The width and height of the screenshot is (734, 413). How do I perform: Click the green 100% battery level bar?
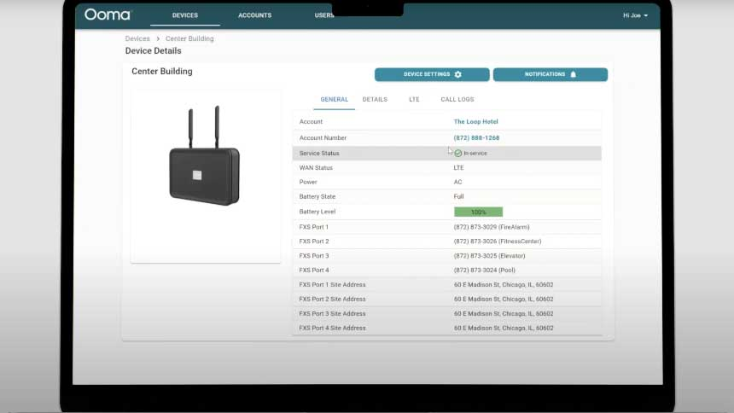(x=478, y=212)
